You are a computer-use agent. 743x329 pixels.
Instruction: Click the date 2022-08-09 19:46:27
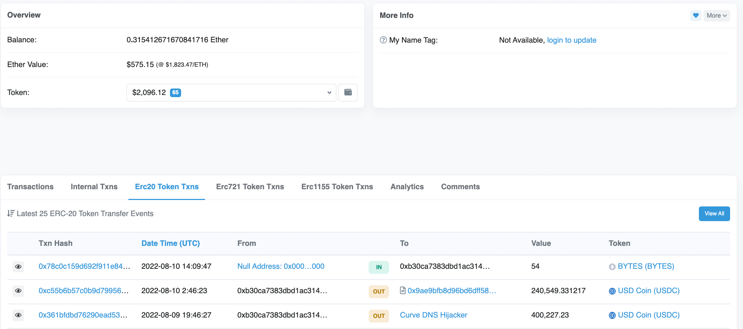click(x=176, y=315)
